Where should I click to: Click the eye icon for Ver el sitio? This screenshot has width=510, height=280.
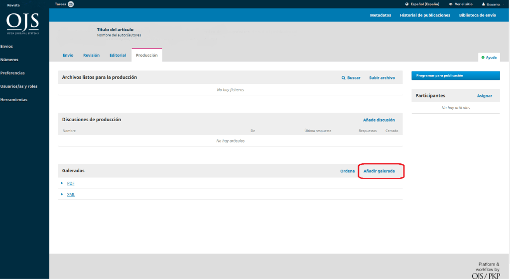pos(451,4)
